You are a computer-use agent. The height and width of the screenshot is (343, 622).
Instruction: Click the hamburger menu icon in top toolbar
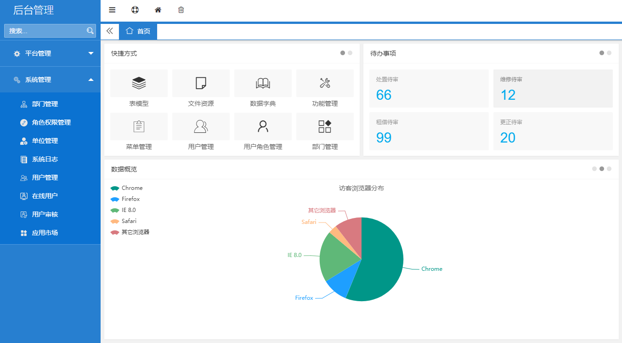click(112, 10)
